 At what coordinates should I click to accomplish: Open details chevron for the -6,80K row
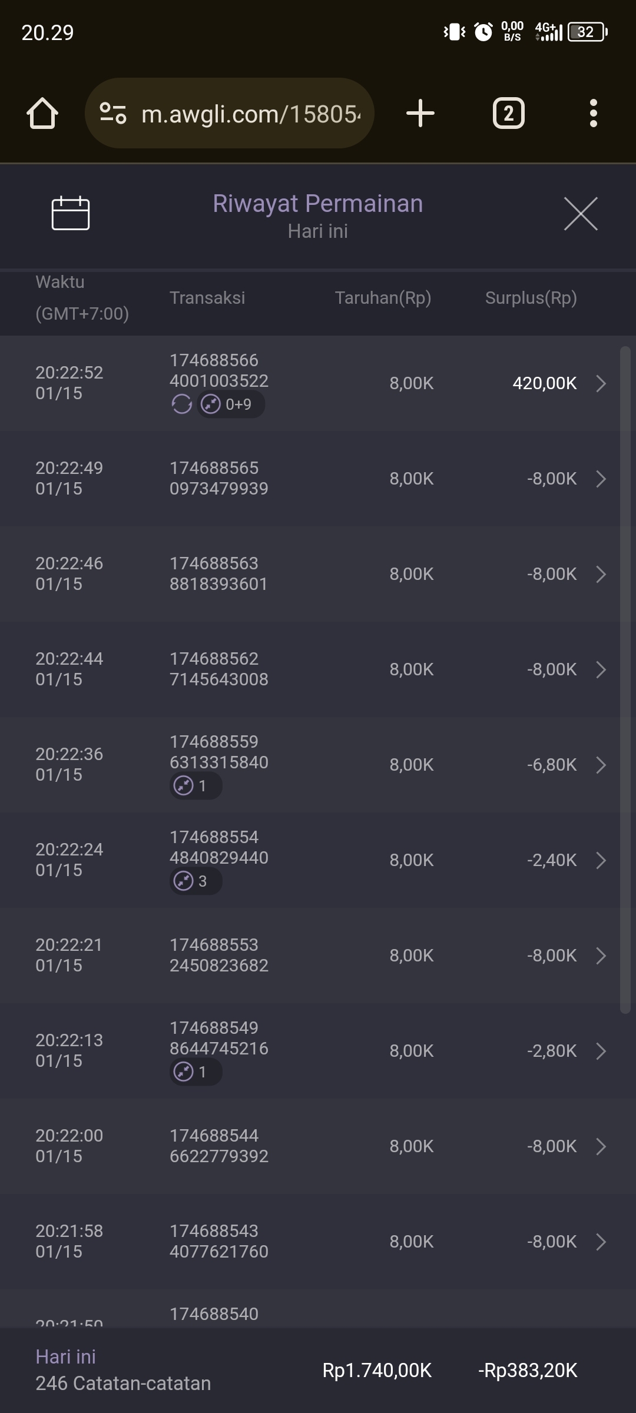[x=601, y=765]
